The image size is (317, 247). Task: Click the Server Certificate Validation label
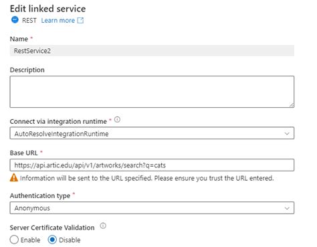point(52,228)
